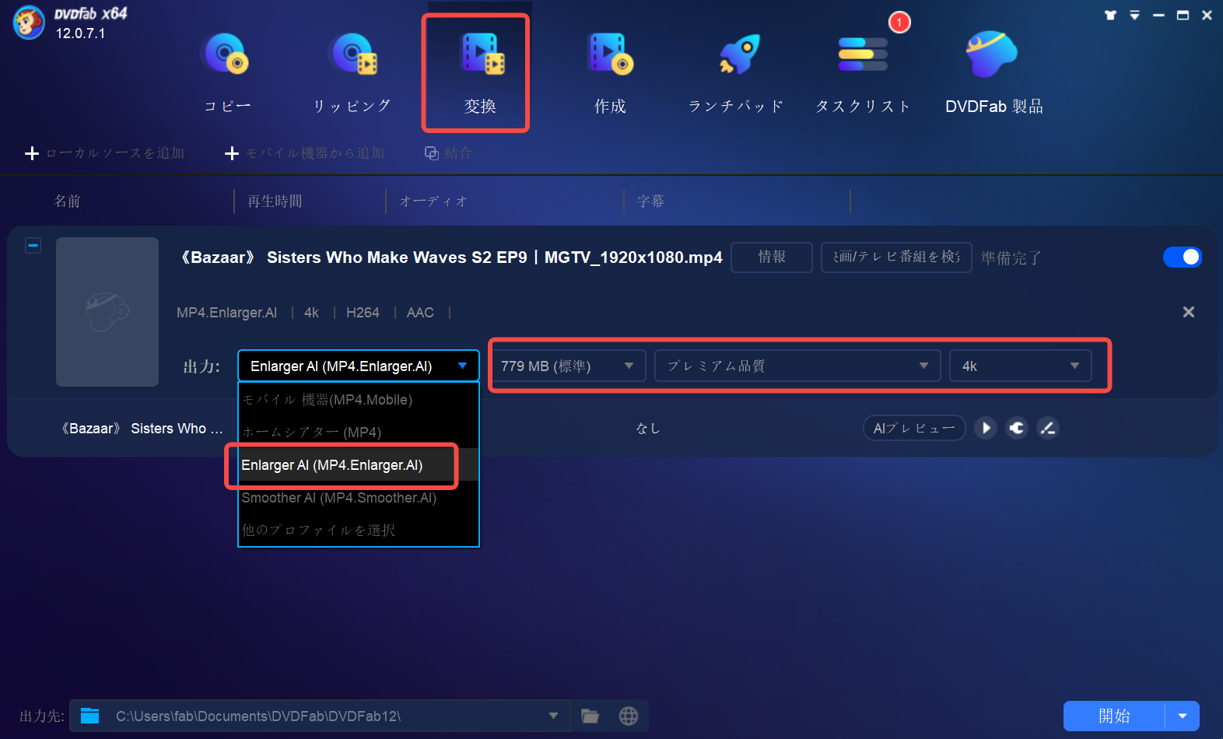Click the video thumbnail placeholder
The height and width of the screenshot is (739, 1223).
pyautogui.click(x=107, y=312)
